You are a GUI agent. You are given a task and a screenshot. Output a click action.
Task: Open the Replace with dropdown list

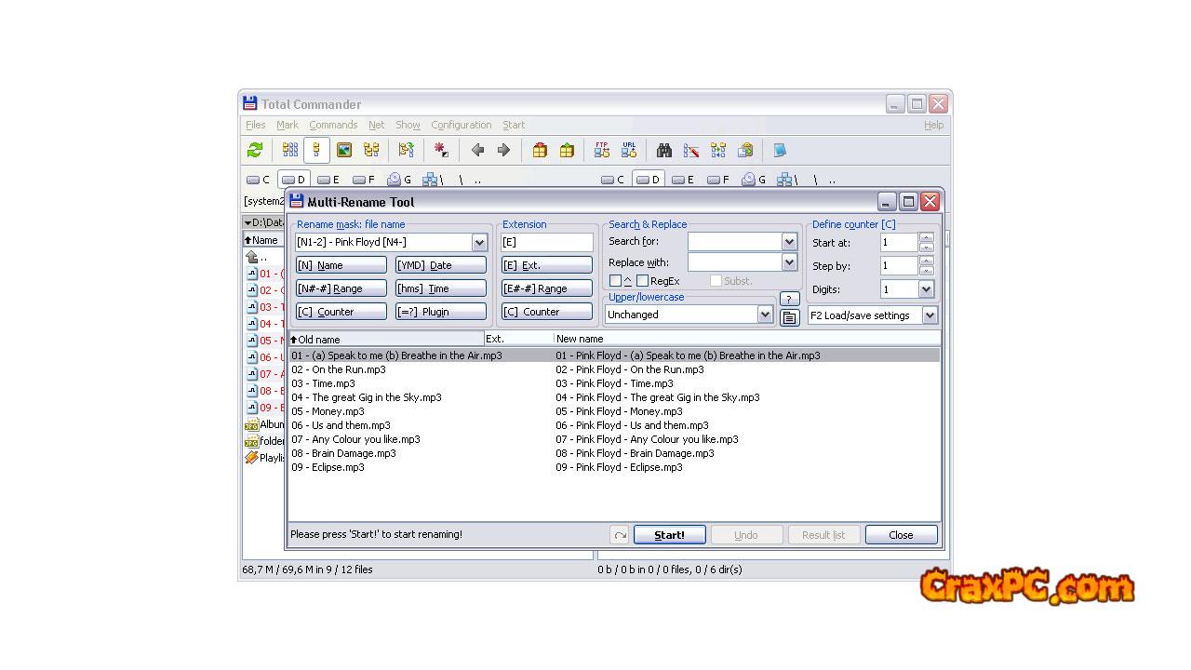789,262
